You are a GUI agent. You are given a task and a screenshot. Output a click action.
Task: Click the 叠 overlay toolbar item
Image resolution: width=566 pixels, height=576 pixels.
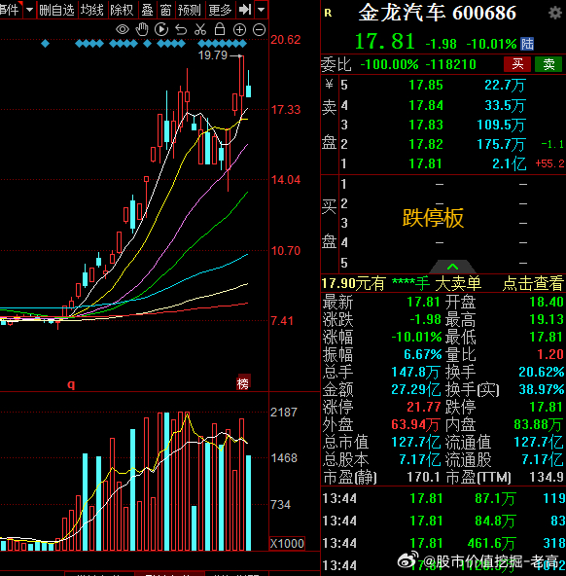147,10
